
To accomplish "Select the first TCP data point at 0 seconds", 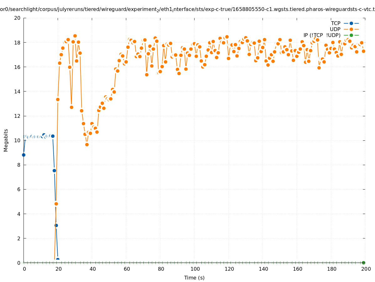I will coord(23,155).
